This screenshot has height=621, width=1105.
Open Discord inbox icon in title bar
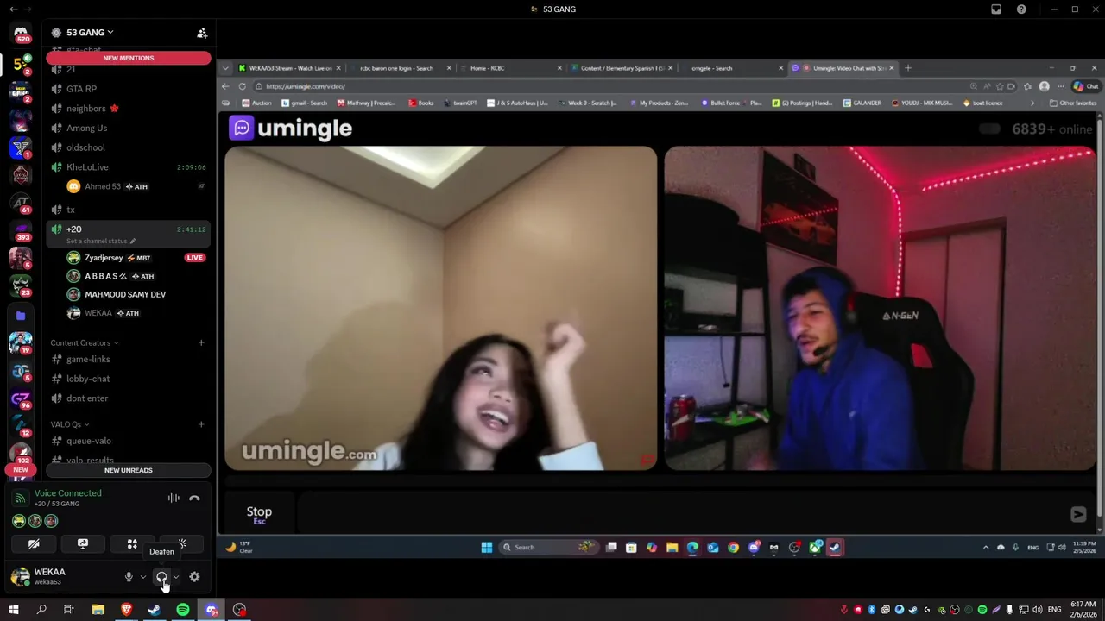point(996,9)
